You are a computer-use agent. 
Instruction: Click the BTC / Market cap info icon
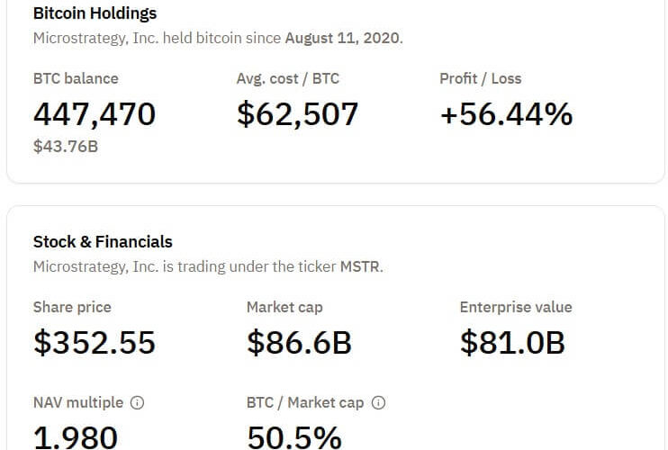click(378, 402)
